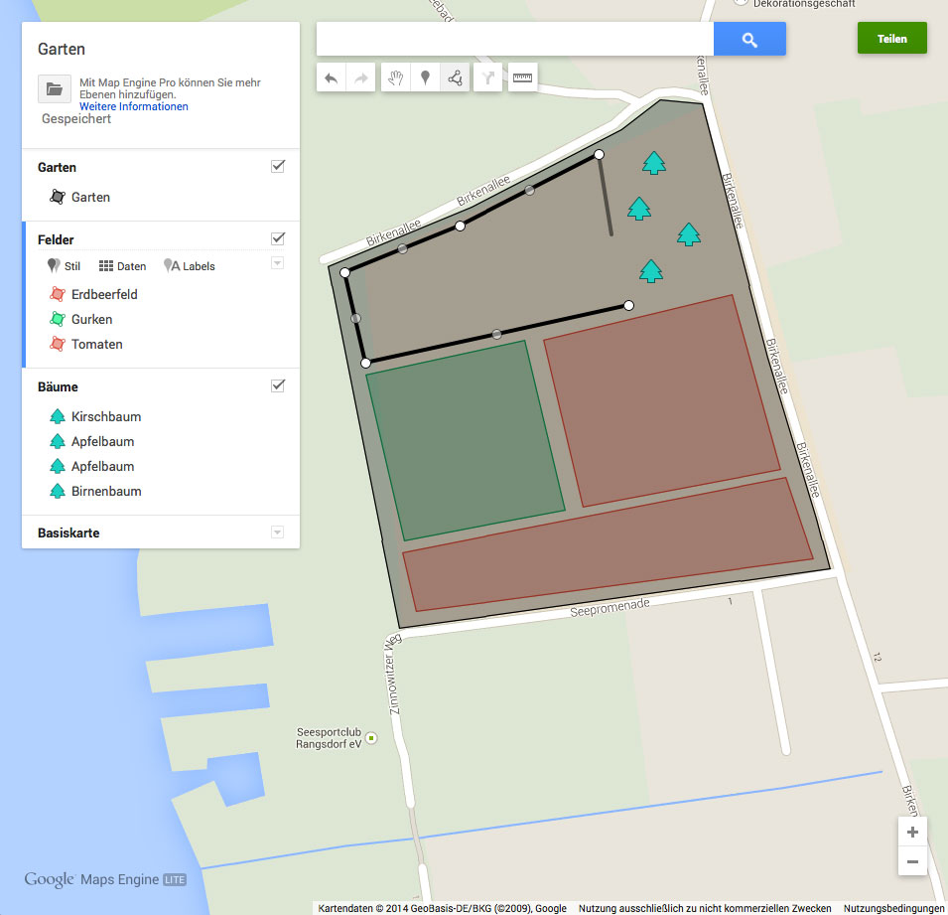Click the green Teilen button
The height and width of the screenshot is (915, 948).
891,39
